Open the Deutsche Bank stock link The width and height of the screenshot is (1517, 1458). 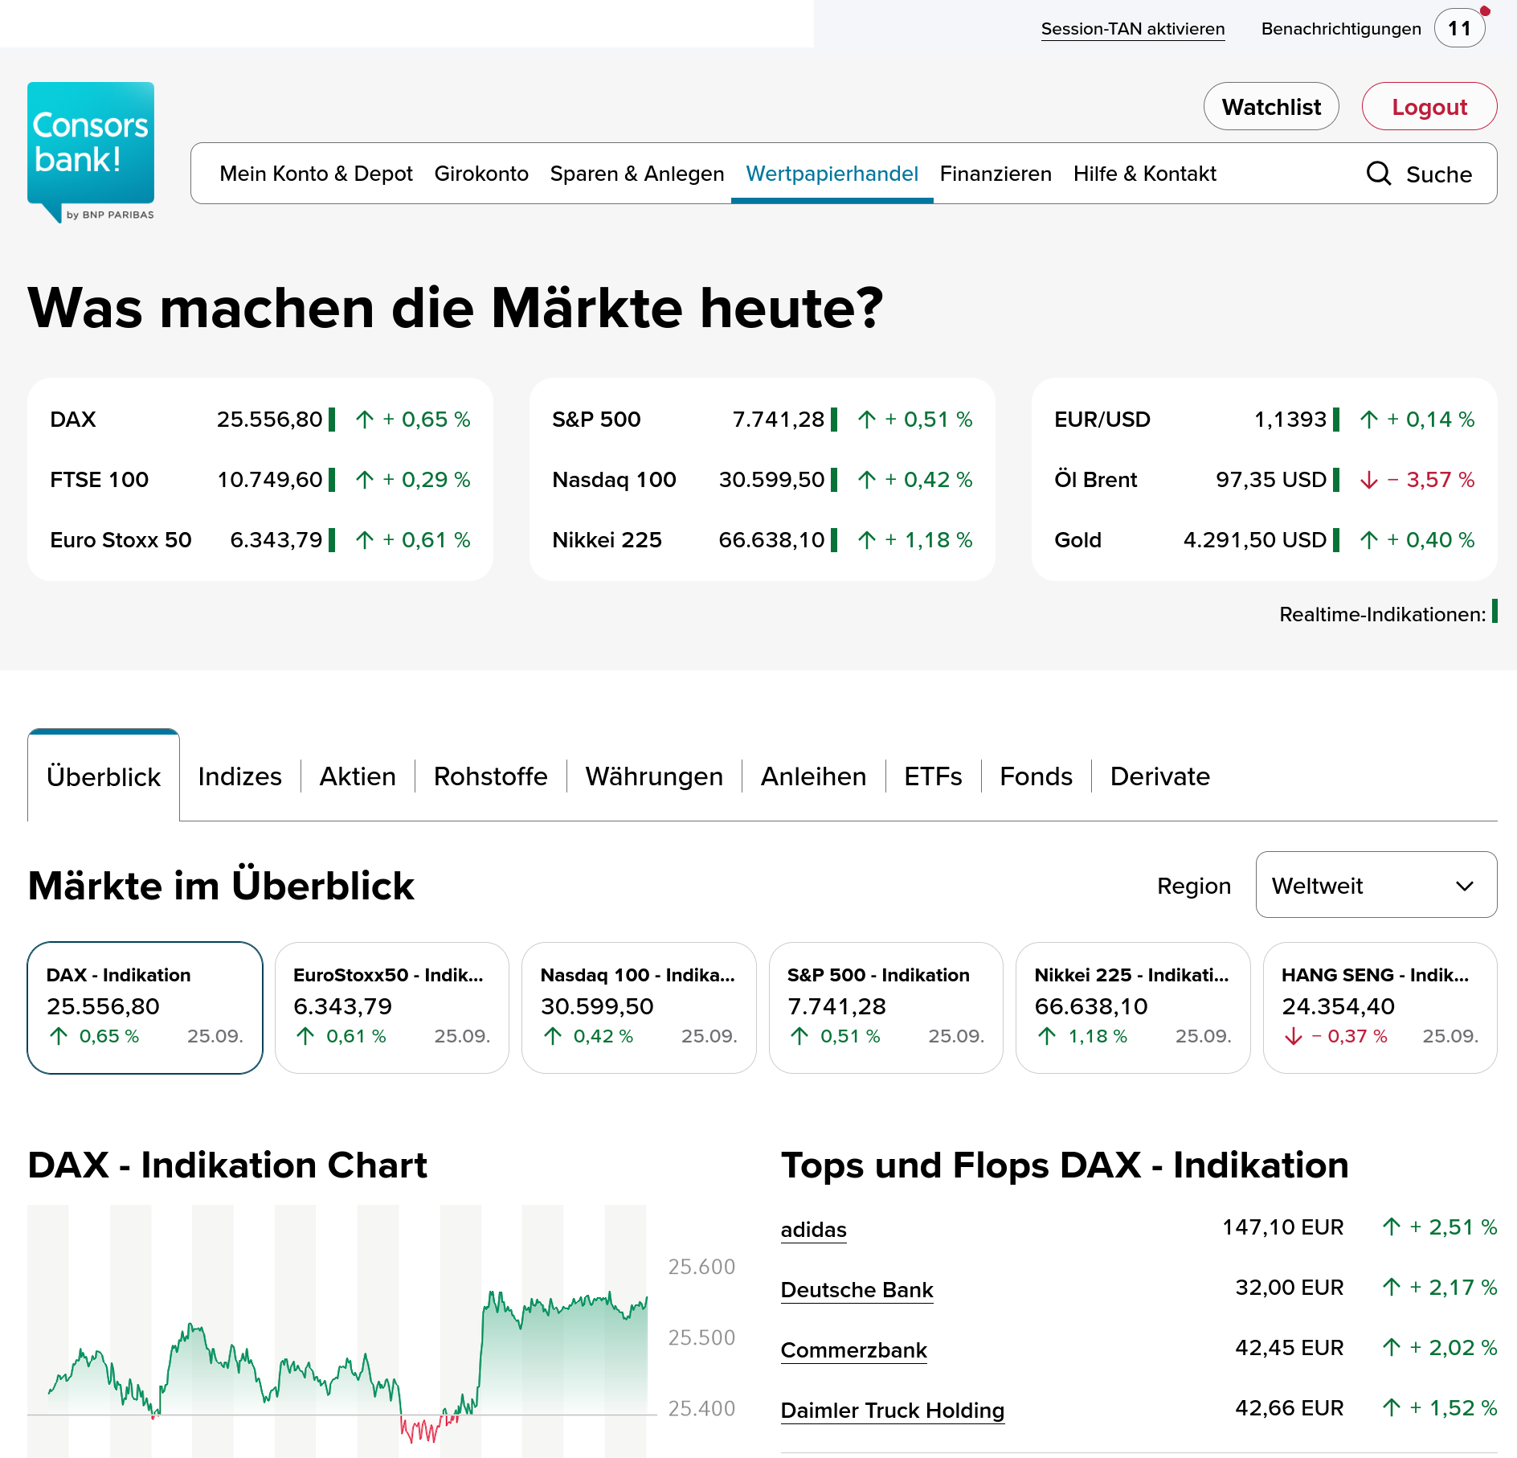click(857, 1290)
